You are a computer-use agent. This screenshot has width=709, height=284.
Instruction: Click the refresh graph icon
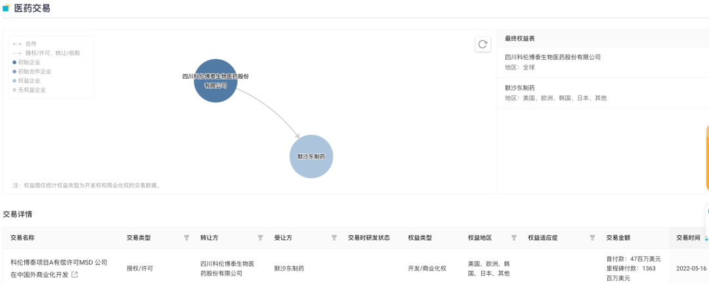pos(483,44)
